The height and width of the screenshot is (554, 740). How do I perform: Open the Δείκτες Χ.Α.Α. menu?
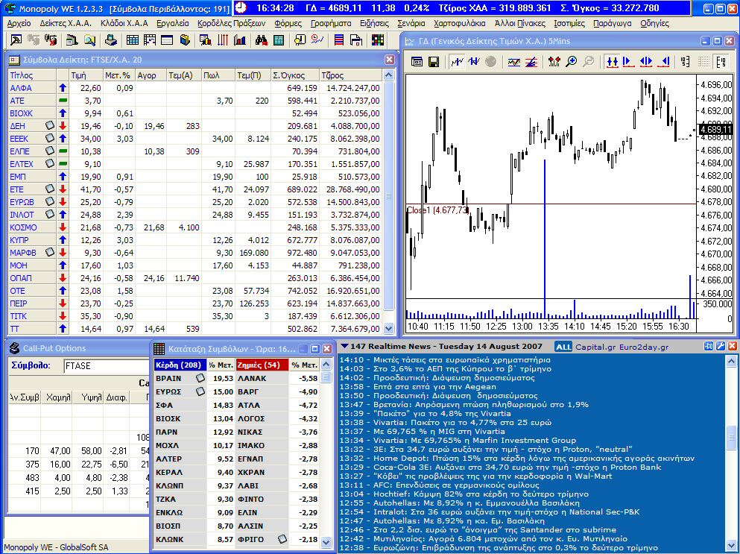coord(66,23)
